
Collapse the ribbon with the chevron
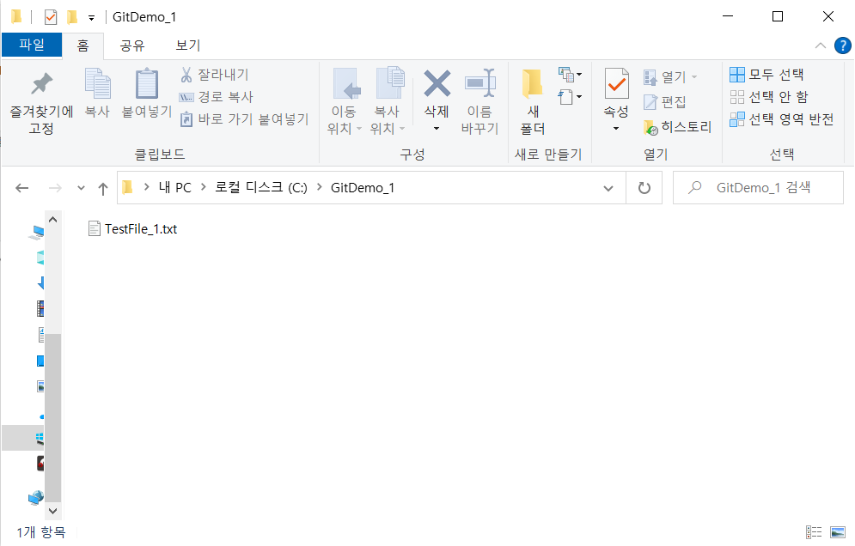tap(820, 45)
